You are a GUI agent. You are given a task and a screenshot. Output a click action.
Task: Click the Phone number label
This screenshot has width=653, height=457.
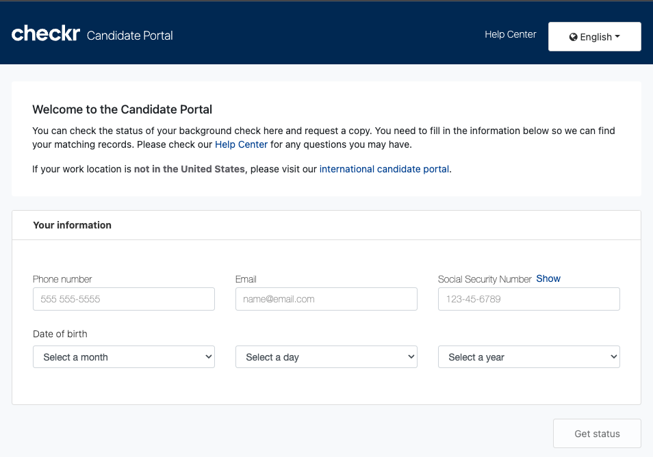click(62, 279)
